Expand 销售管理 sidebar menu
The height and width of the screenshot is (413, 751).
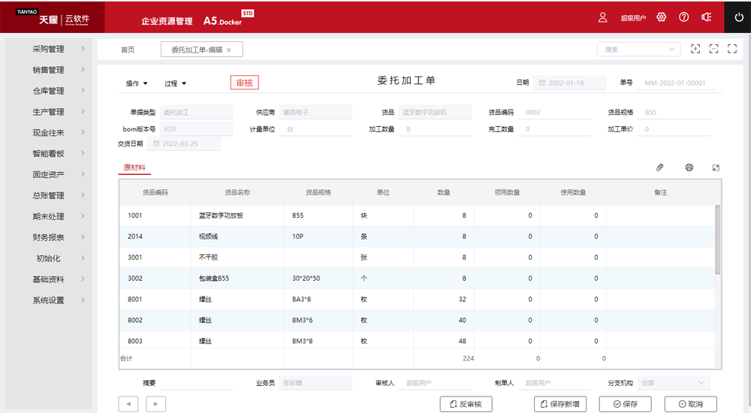click(48, 70)
